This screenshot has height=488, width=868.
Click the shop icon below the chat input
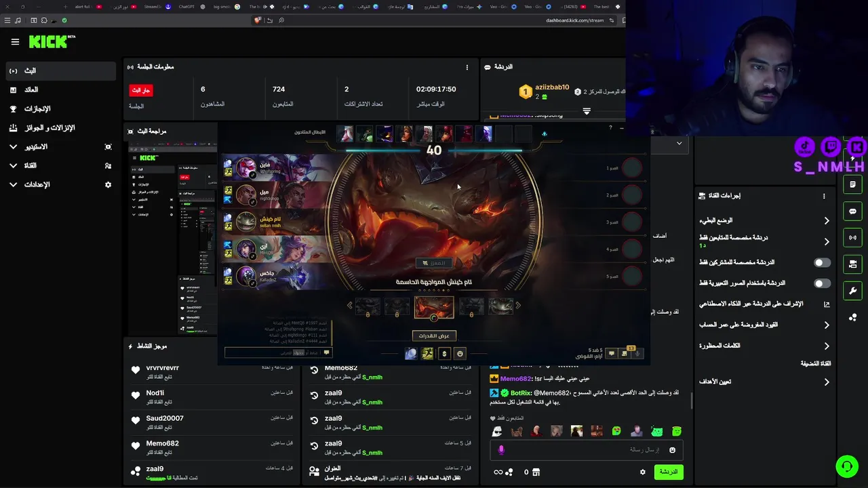point(536,472)
